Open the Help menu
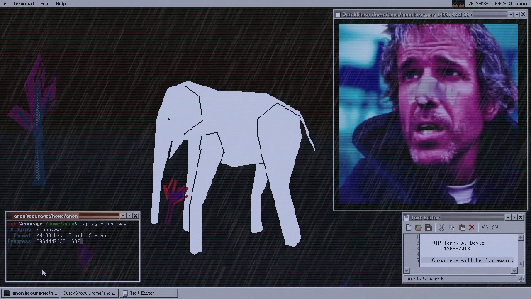The image size is (531, 299). click(61, 4)
